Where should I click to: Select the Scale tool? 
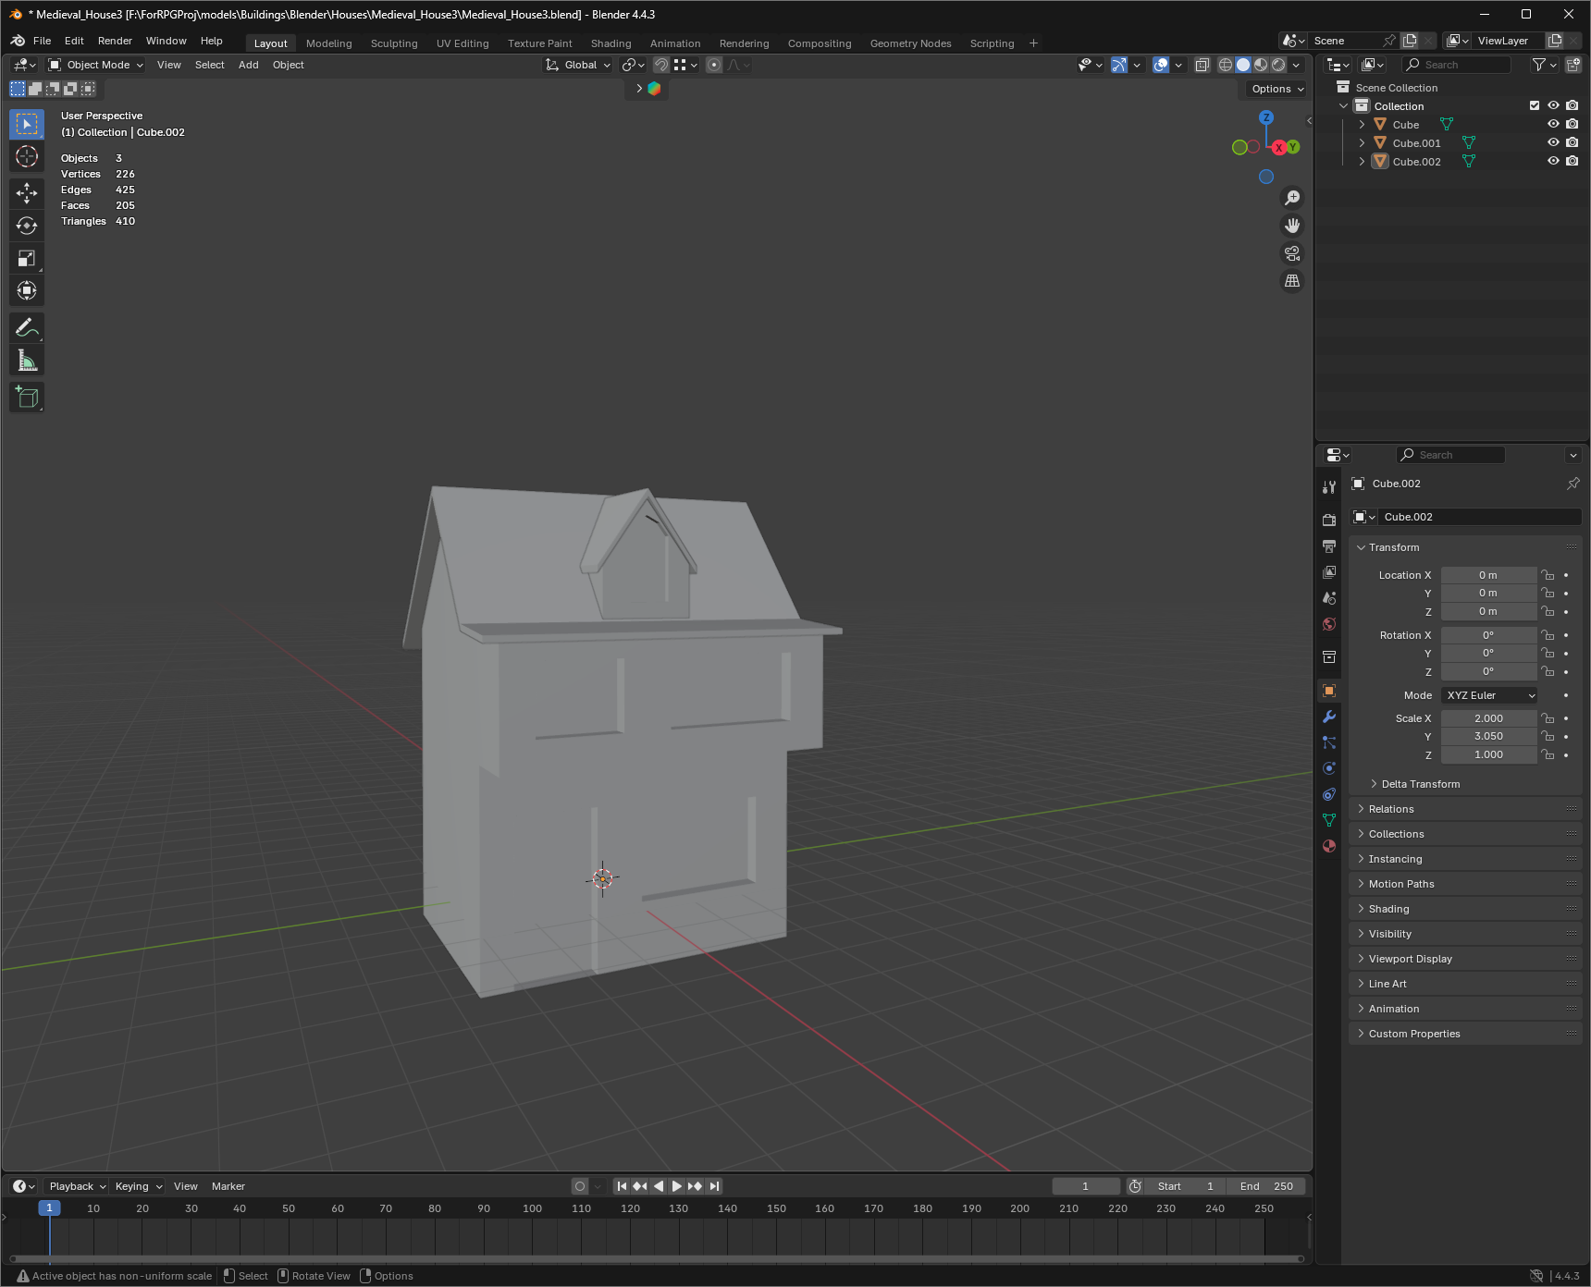[27, 259]
